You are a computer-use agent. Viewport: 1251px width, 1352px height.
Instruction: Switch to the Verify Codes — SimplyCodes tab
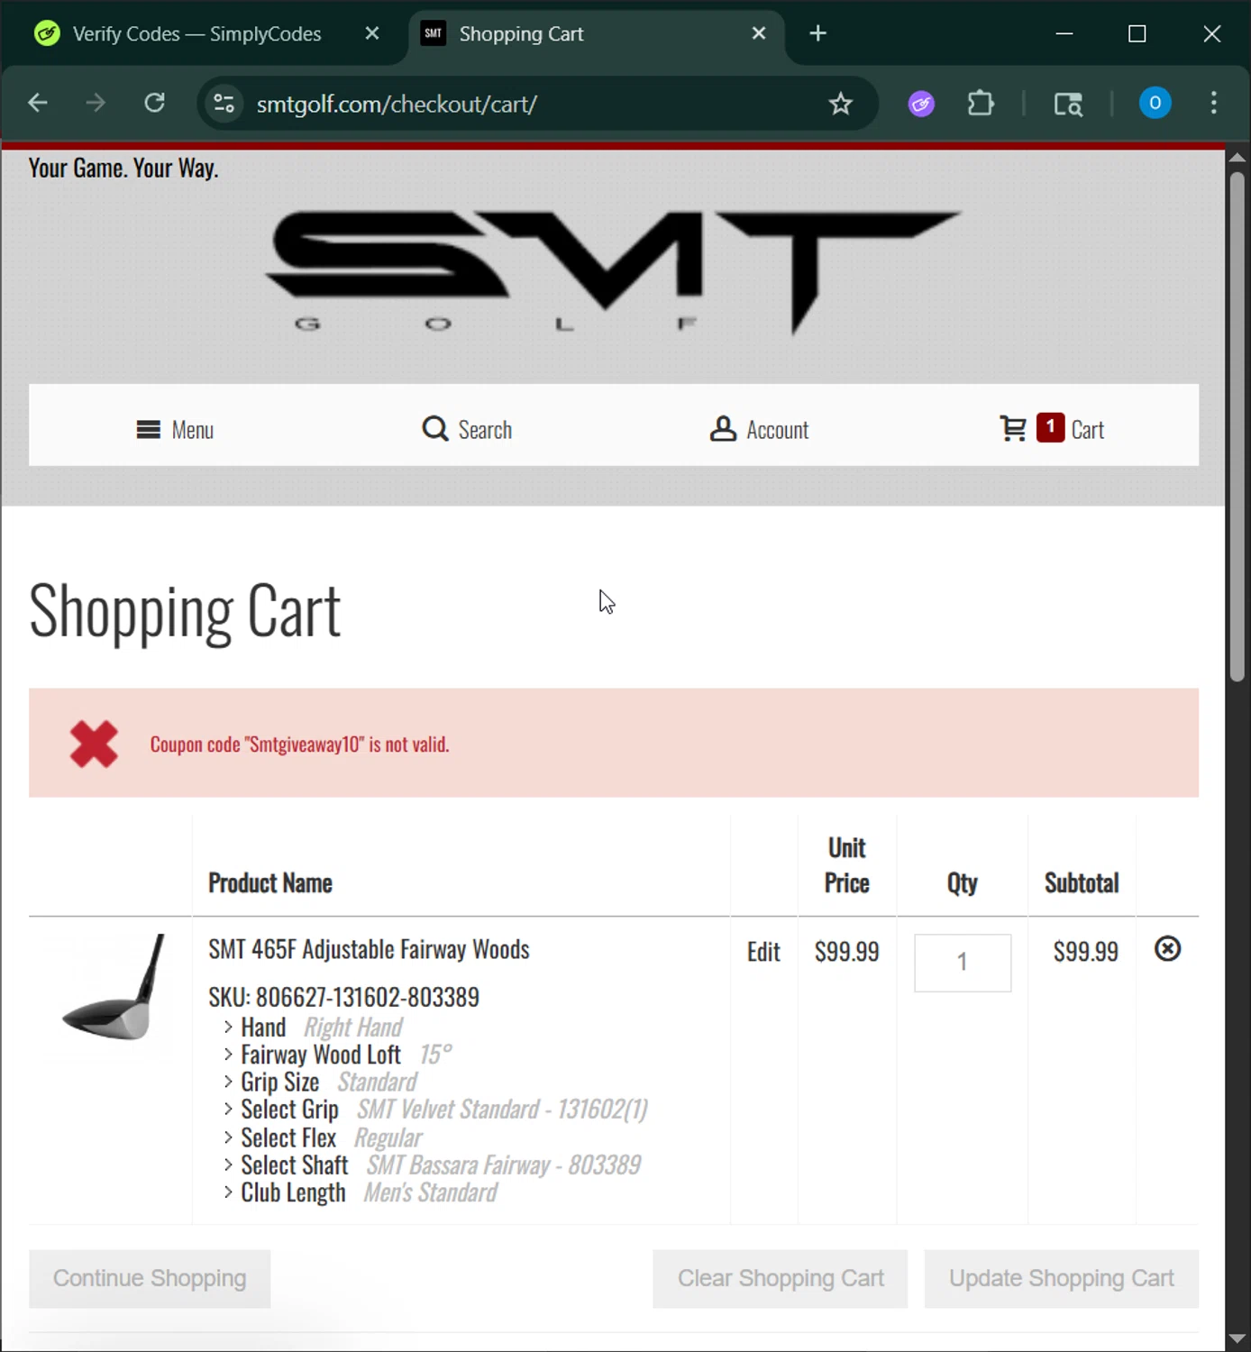pyautogui.click(x=196, y=34)
